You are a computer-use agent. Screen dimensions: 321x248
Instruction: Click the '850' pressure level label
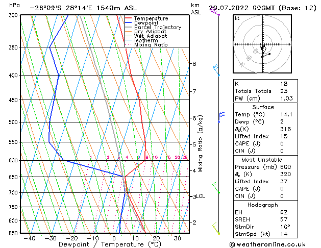tap(14, 233)
